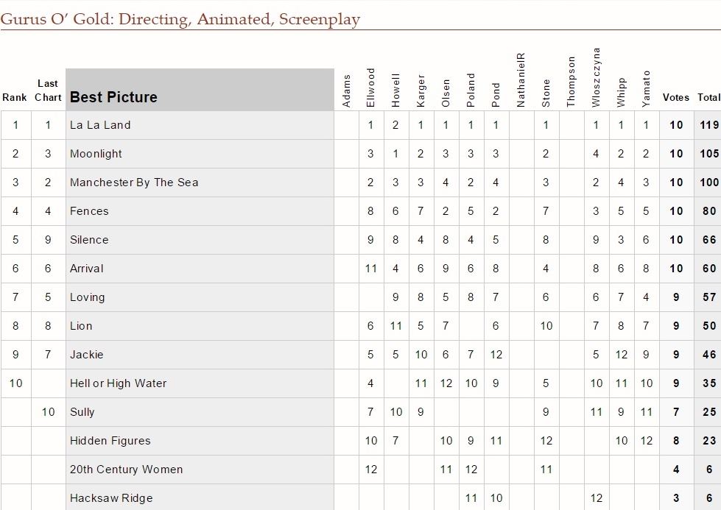
Task: Select the Hell or High Water entry
Action: [x=118, y=383]
